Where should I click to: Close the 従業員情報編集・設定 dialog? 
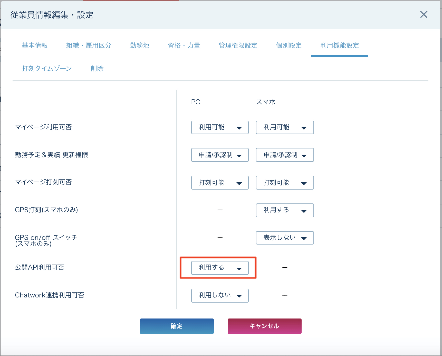[x=424, y=14]
